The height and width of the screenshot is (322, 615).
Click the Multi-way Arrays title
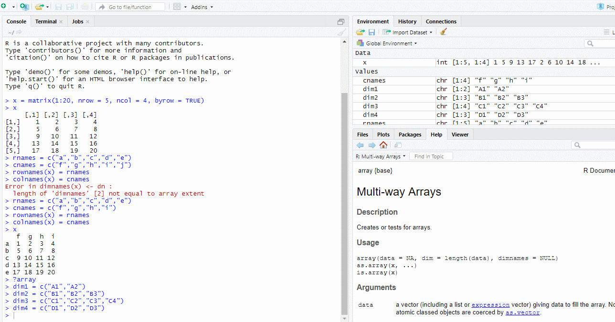[x=399, y=192]
